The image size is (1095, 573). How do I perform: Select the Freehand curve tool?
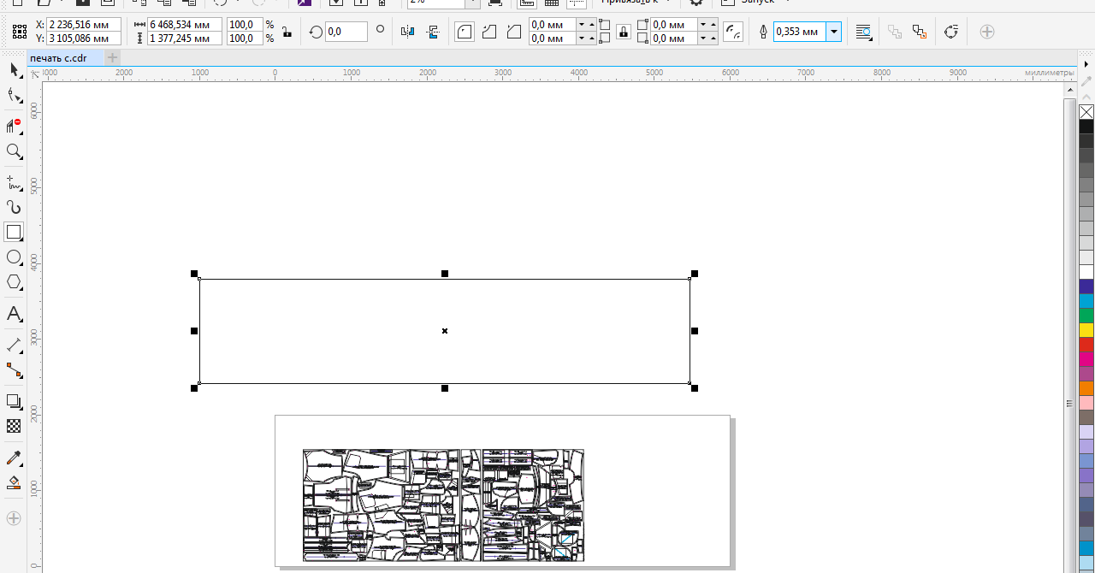pos(14,182)
